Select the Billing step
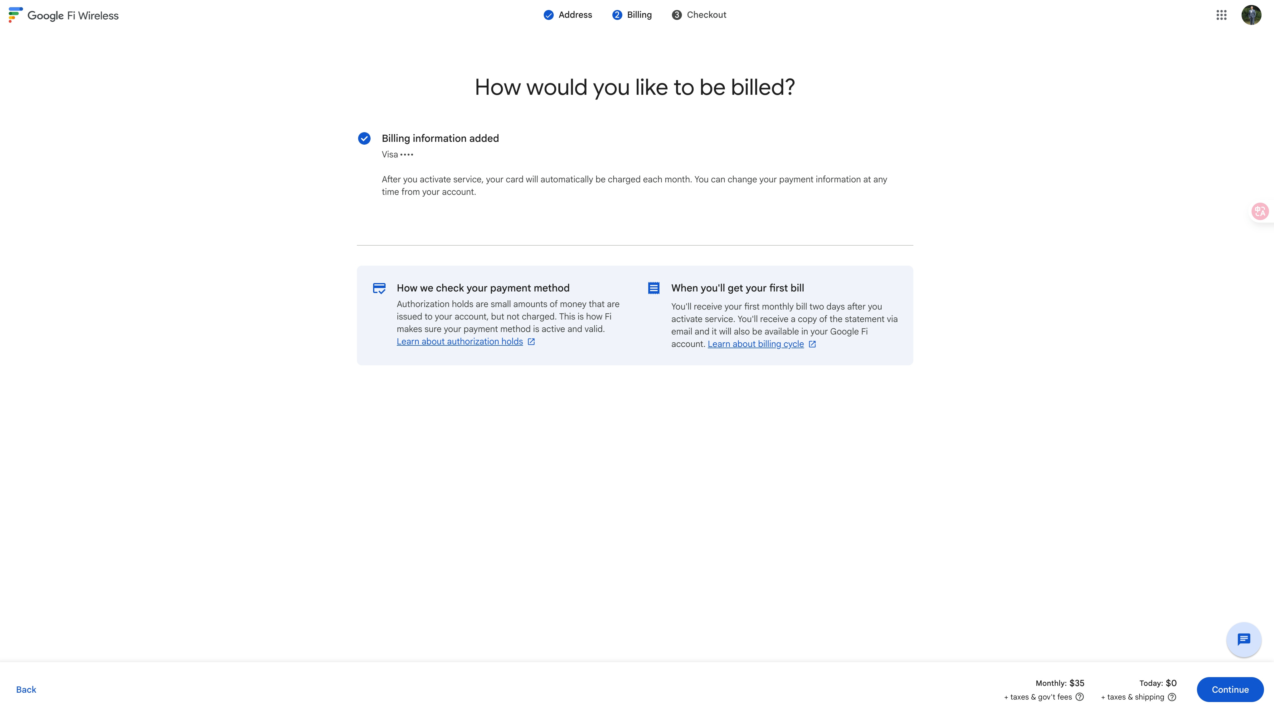This screenshot has height=717, width=1274. (632, 15)
